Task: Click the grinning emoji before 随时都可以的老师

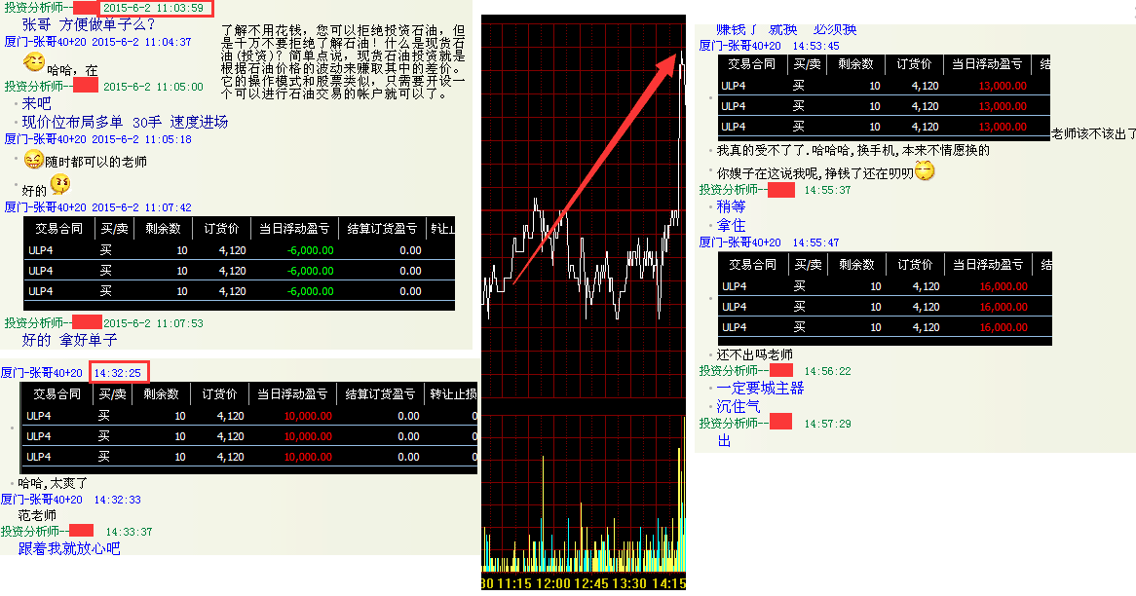Action: pos(34,159)
